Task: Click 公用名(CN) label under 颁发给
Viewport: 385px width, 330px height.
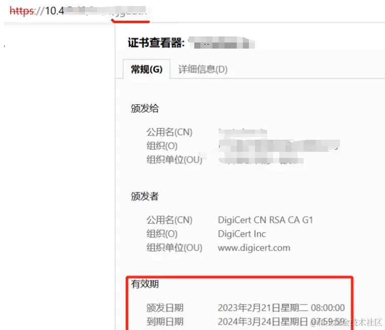Action: 169,132
